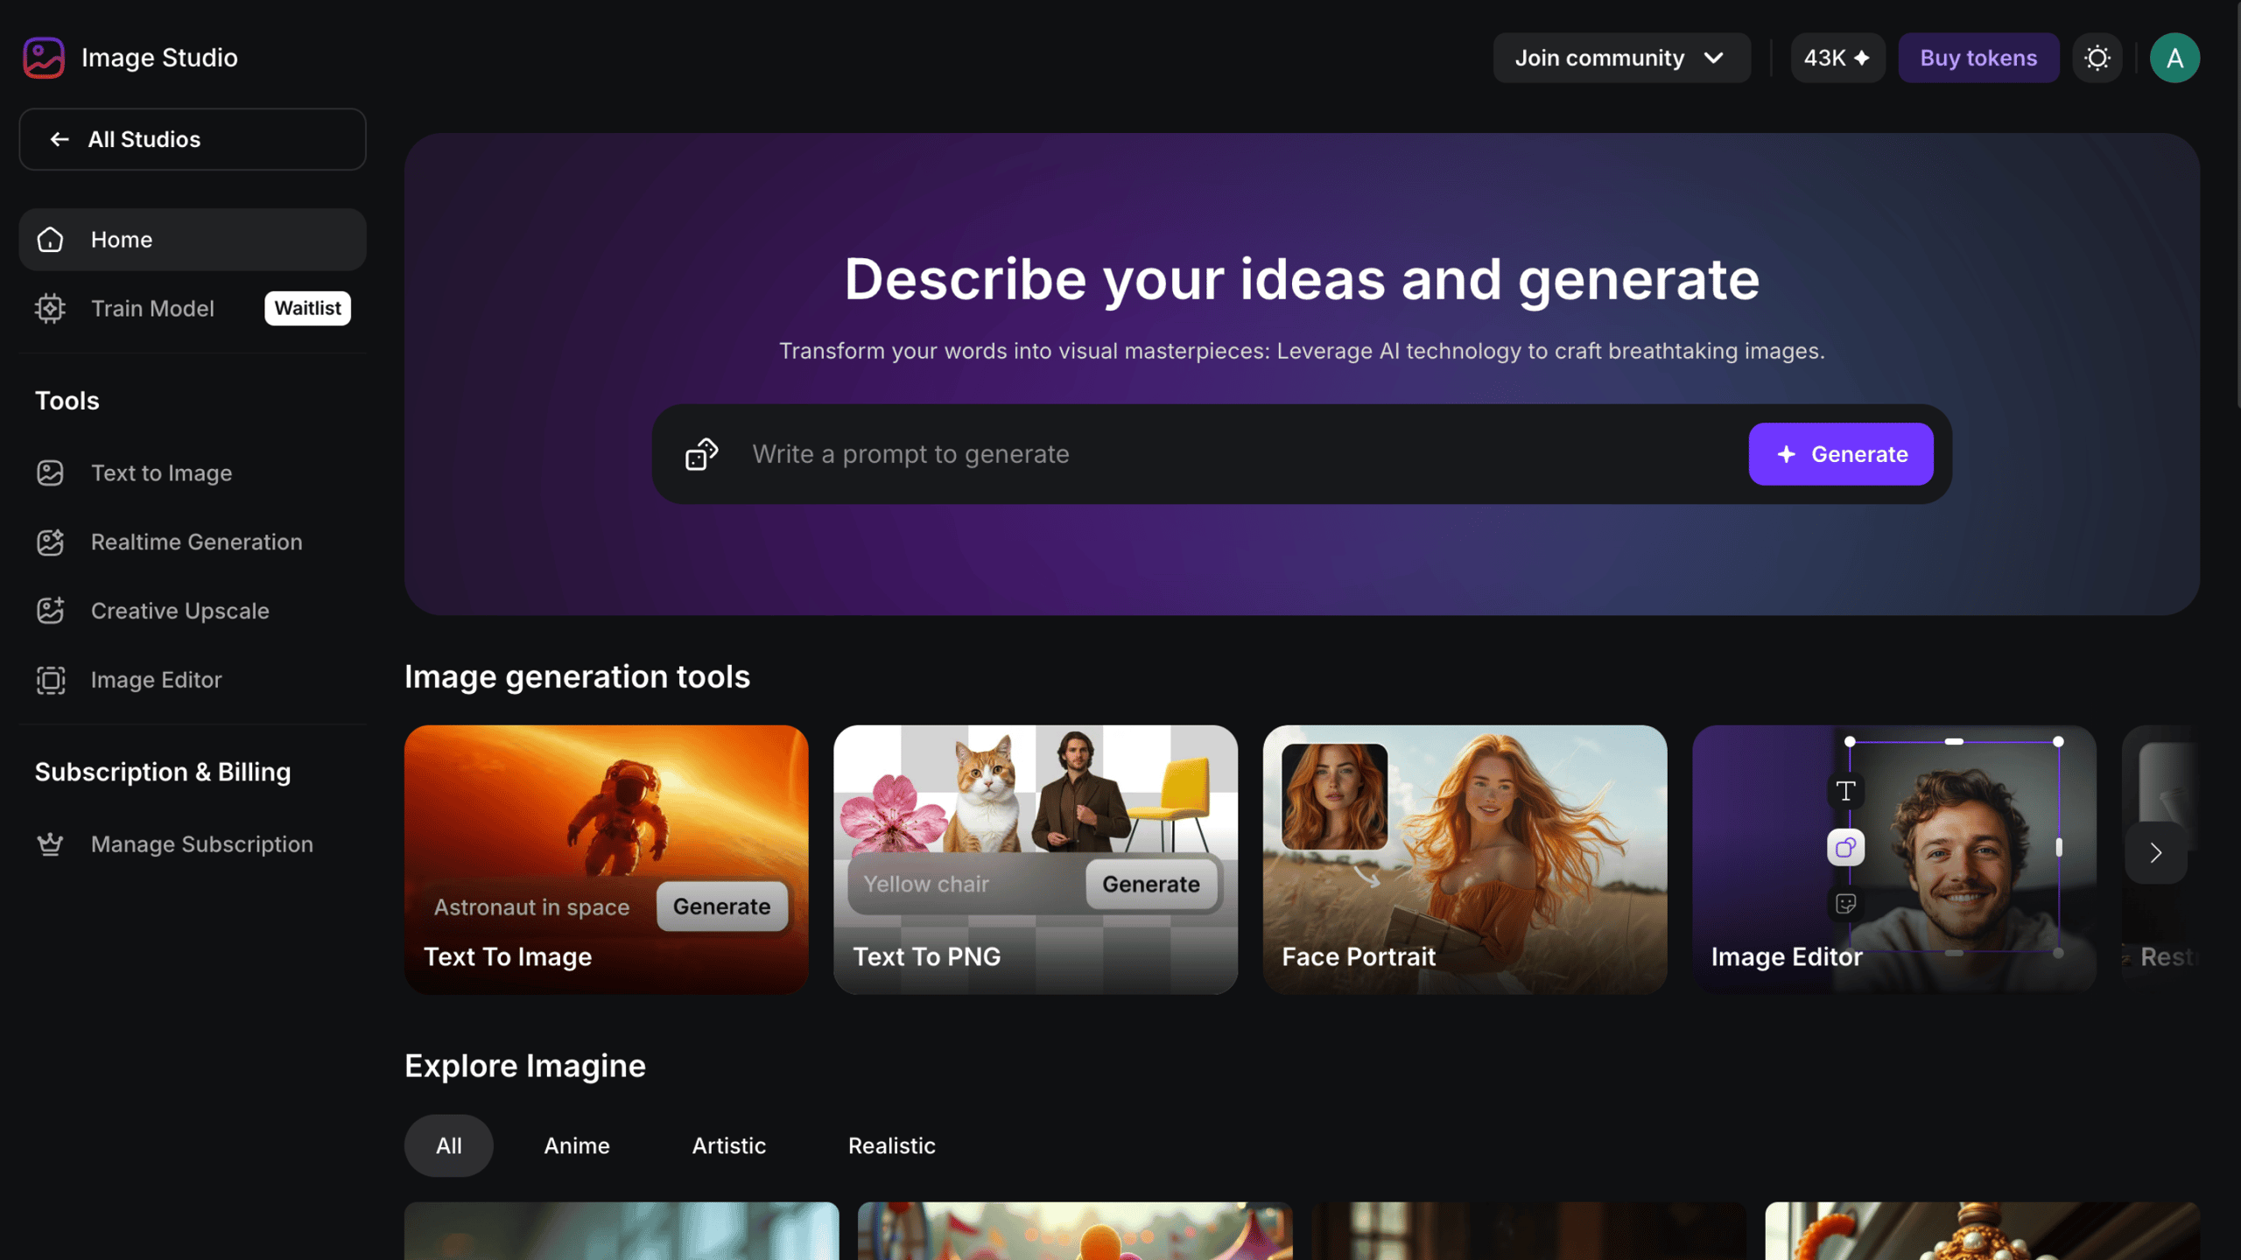
Task: Open the Face Portrait tool card
Action: pyautogui.click(x=1465, y=859)
